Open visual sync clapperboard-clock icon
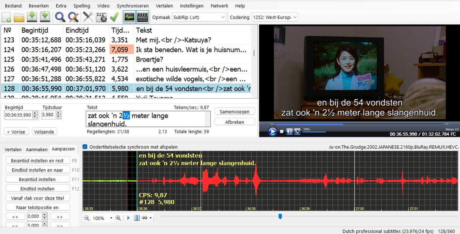The height and width of the screenshot is (234, 460). click(x=102, y=17)
